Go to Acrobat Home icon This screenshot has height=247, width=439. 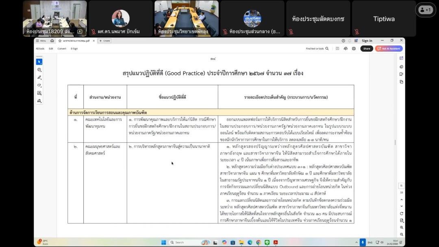click(52, 41)
